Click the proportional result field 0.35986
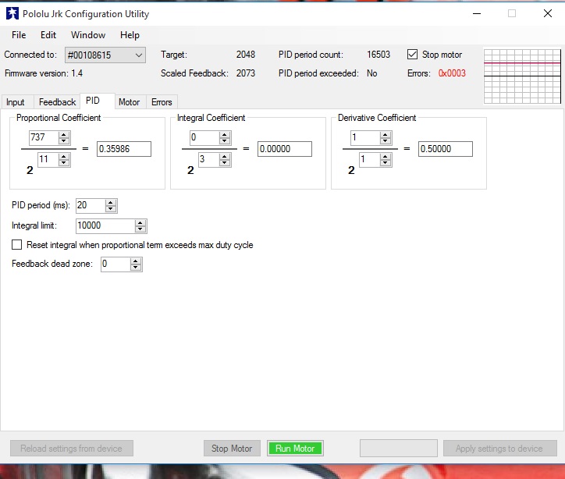The height and width of the screenshot is (479, 565). (124, 149)
